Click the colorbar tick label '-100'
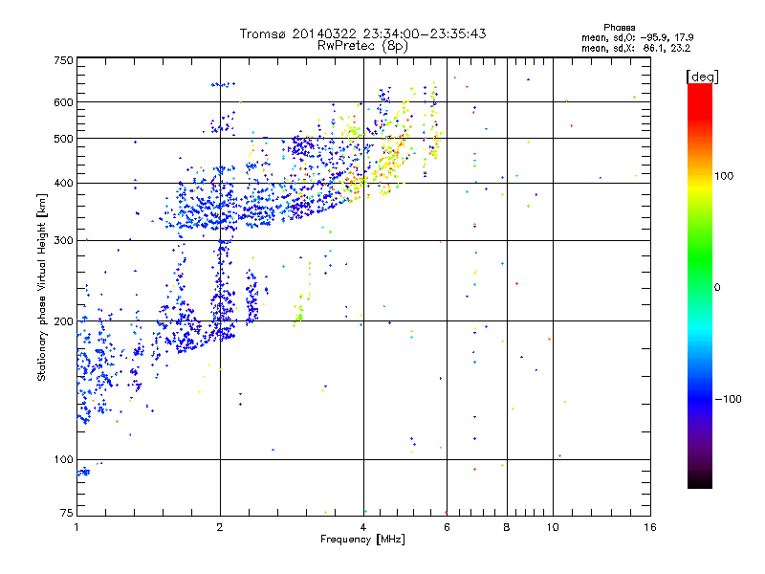Viewport: 765px width, 574px height. click(x=728, y=399)
